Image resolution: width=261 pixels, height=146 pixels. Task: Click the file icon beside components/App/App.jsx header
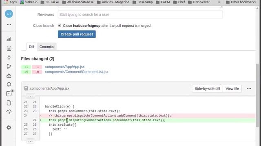point(26,88)
